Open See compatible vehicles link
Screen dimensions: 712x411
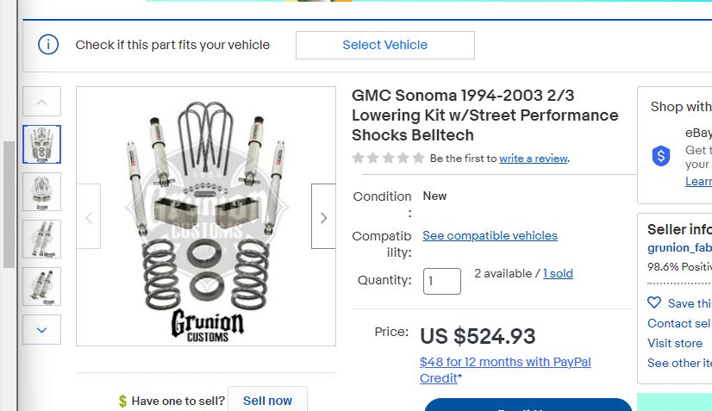tap(490, 235)
